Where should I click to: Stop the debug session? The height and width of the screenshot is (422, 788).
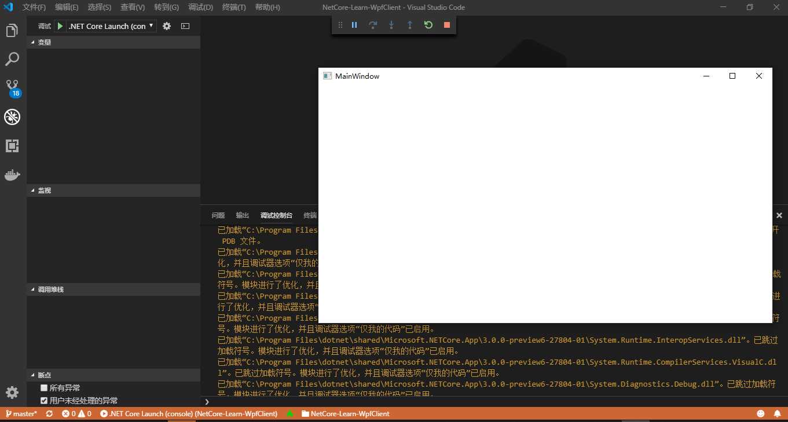pyautogui.click(x=447, y=25)
